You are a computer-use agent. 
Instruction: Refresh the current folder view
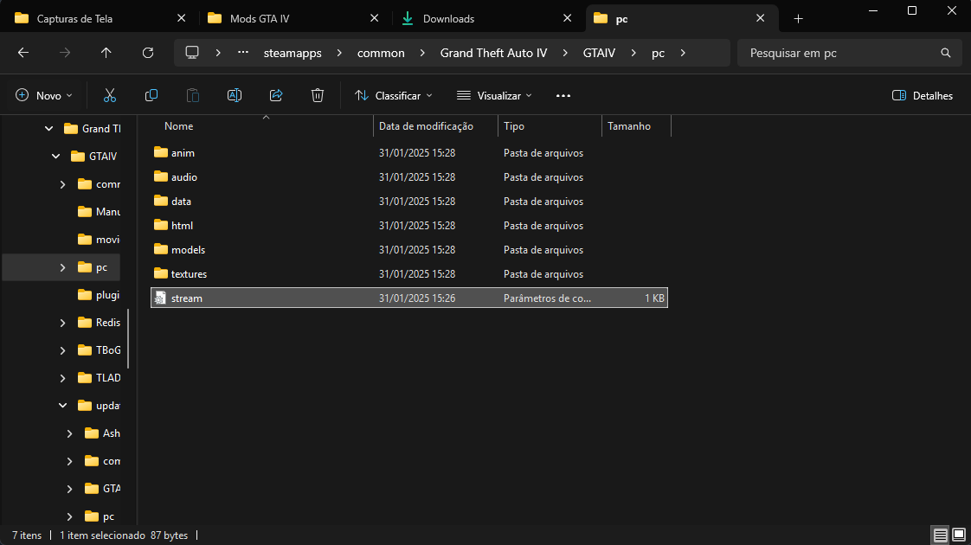coord(148,53)
